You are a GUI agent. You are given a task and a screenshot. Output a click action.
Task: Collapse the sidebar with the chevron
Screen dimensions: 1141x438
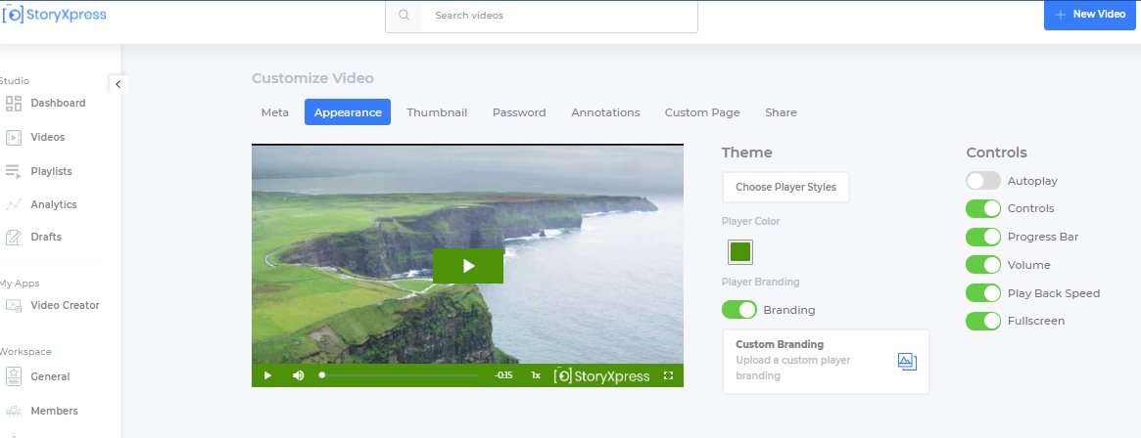tap(118, 84)
